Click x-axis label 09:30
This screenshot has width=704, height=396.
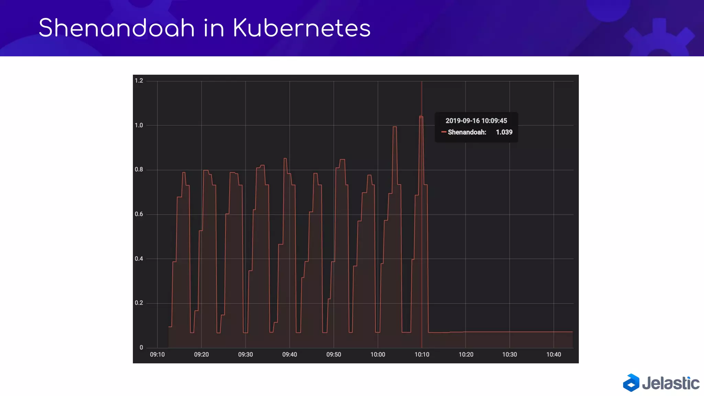(245, 354)
